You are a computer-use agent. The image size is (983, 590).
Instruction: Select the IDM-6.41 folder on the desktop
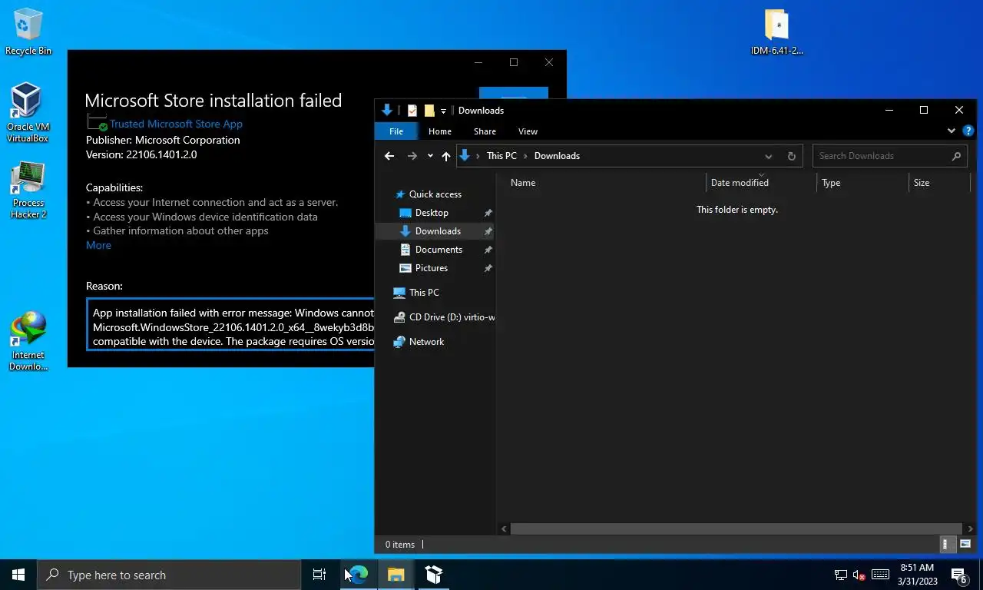point(777,31)
